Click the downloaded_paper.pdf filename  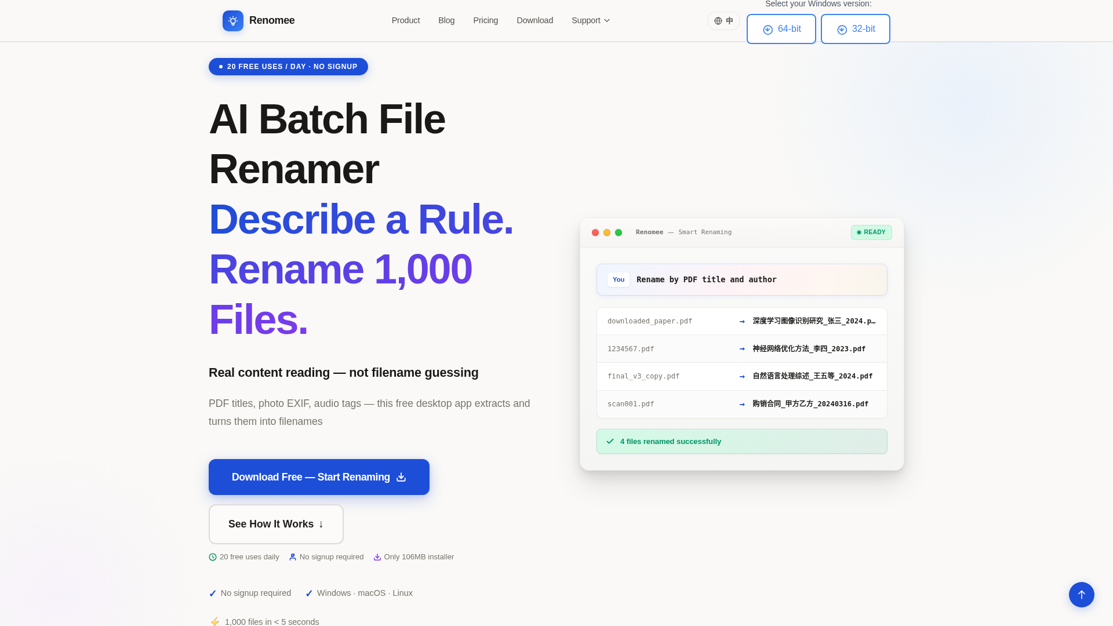coord(650,321)
